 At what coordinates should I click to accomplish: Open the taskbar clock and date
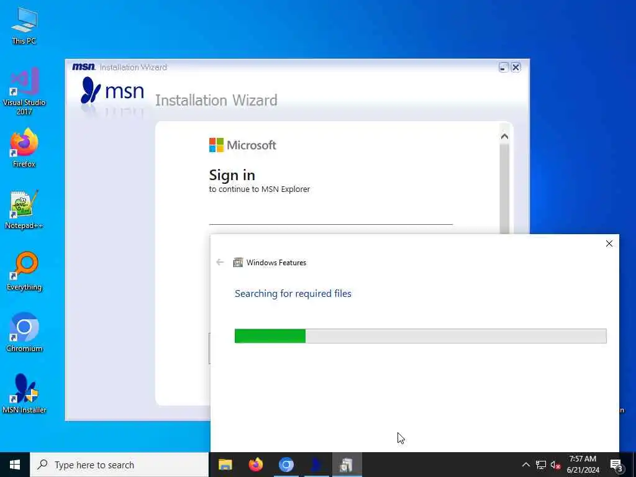pos(583,465)
